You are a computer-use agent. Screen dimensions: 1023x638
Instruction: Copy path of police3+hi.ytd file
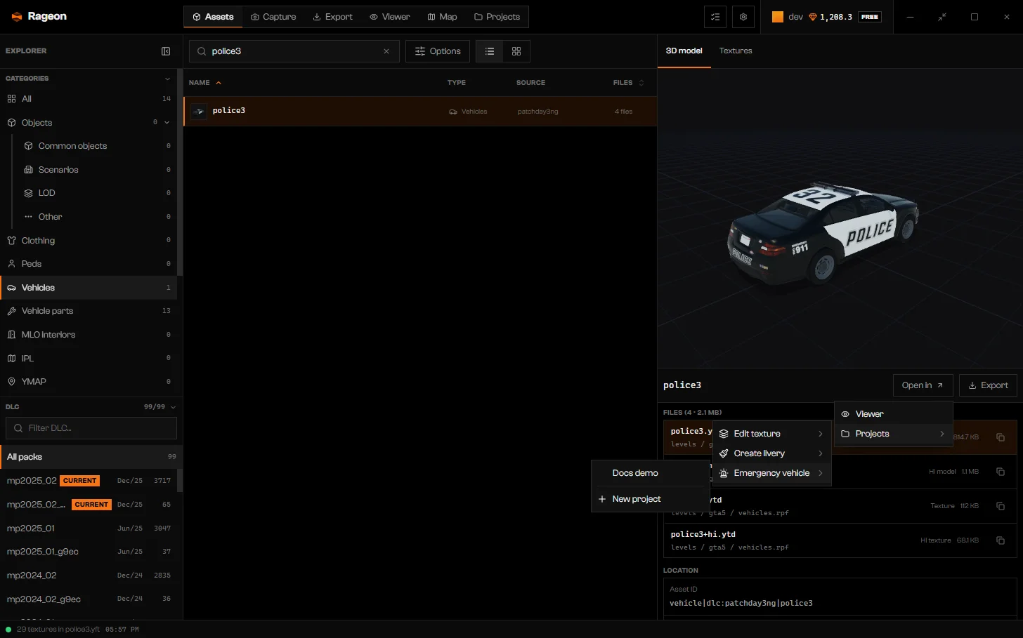(1001, 540)
